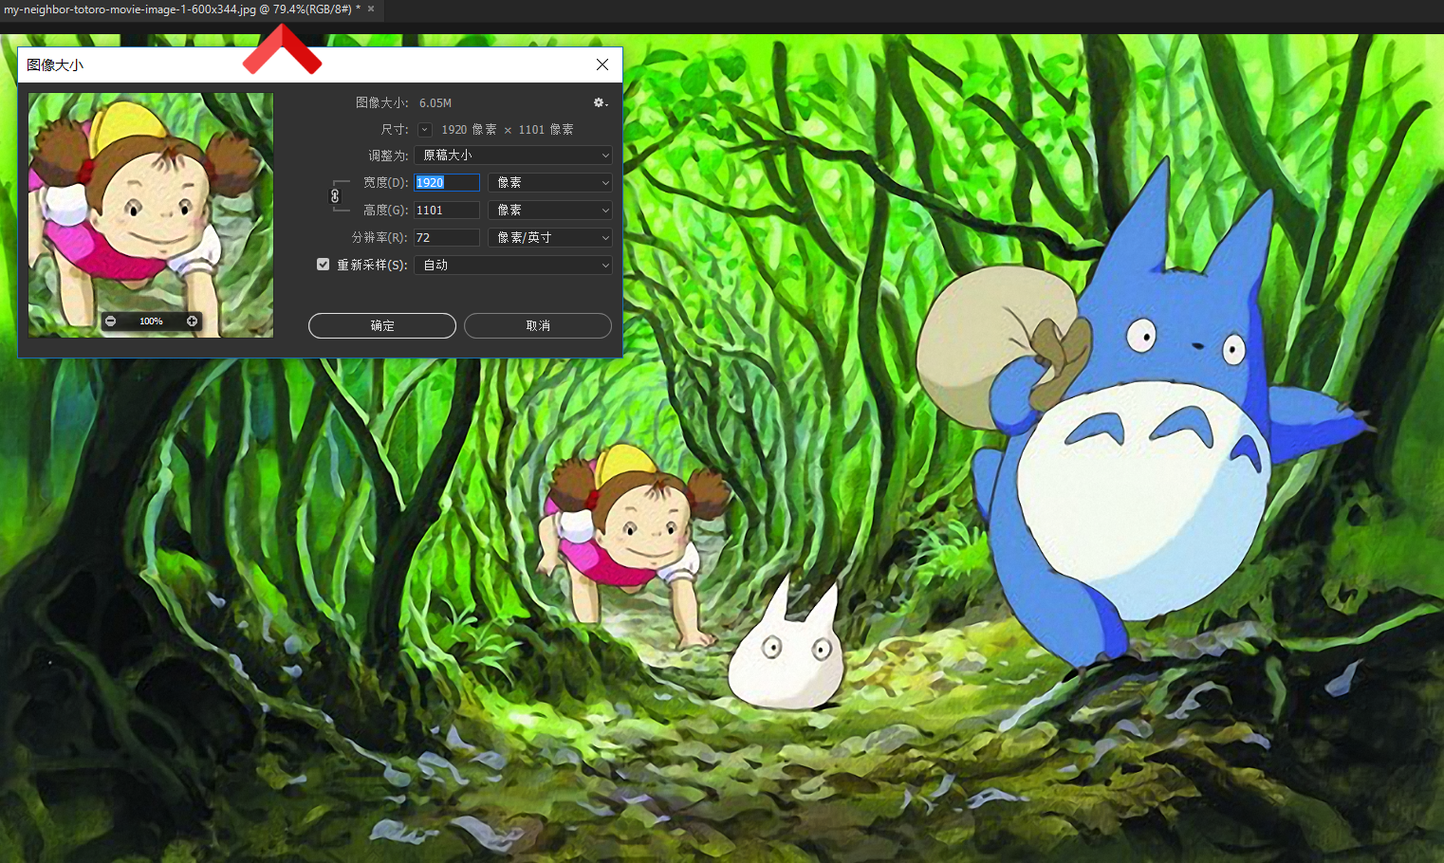Open the resolution unit 像素/英寸 dropdown
The width and height of the screenshot is (1444, 863).
point(550,237)
